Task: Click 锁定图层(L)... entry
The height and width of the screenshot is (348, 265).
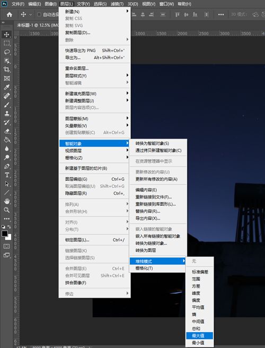Action: (x=95, y=240)
